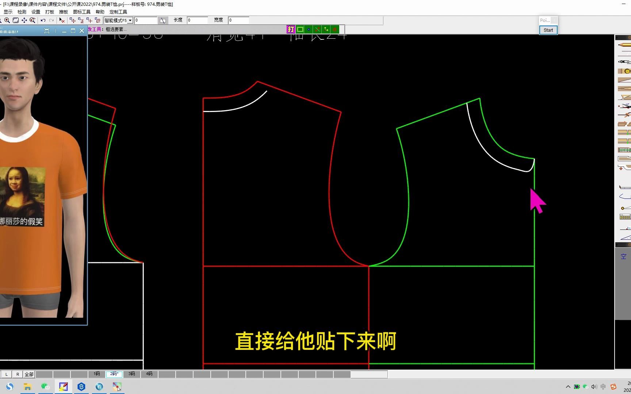Select the notch tool with green mark
This screenshot has height=394, width=631.
[x=624, y=132]
